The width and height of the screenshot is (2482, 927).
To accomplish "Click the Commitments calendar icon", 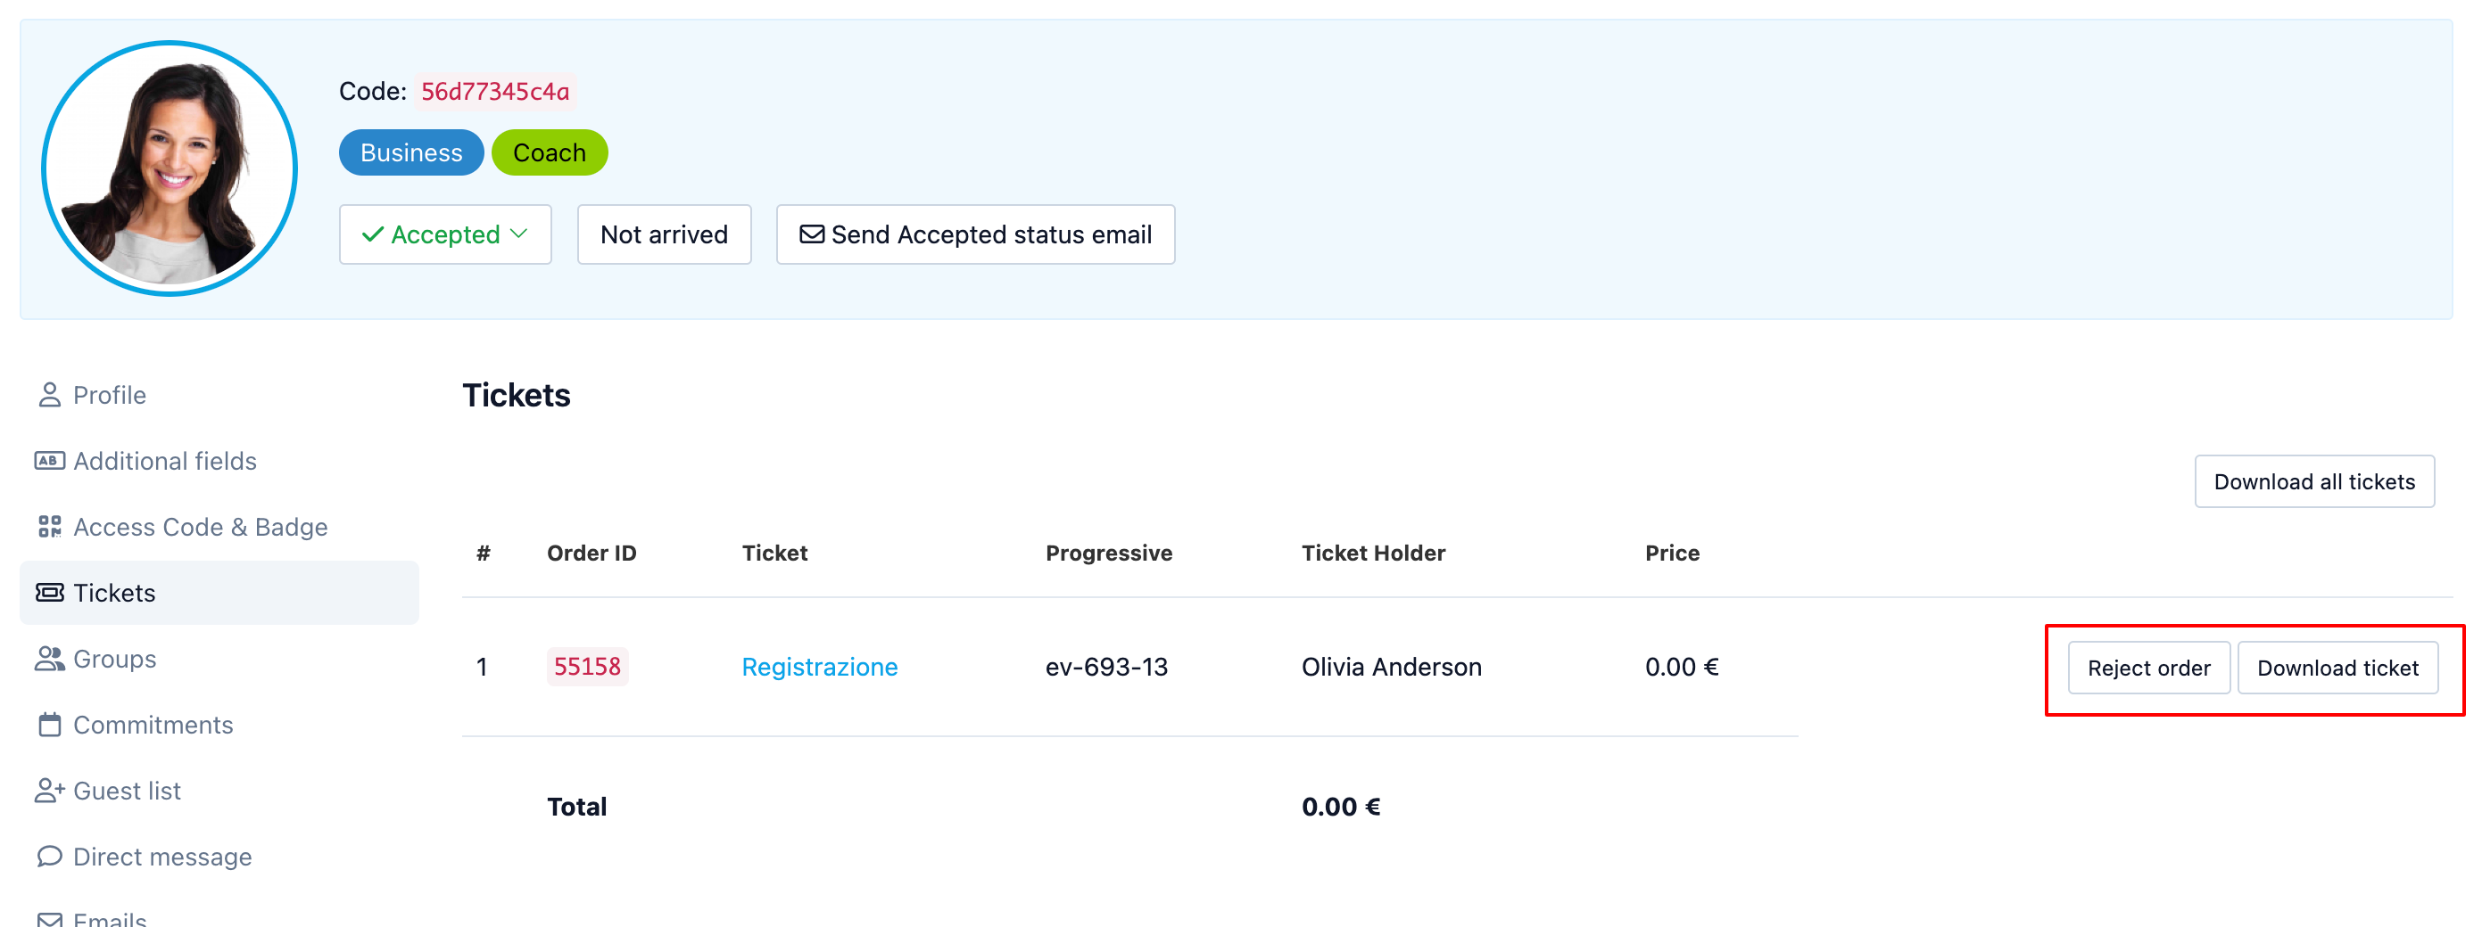I will pos(49,724).
